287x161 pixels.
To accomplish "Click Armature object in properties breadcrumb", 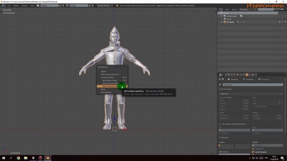I will 233,80.
